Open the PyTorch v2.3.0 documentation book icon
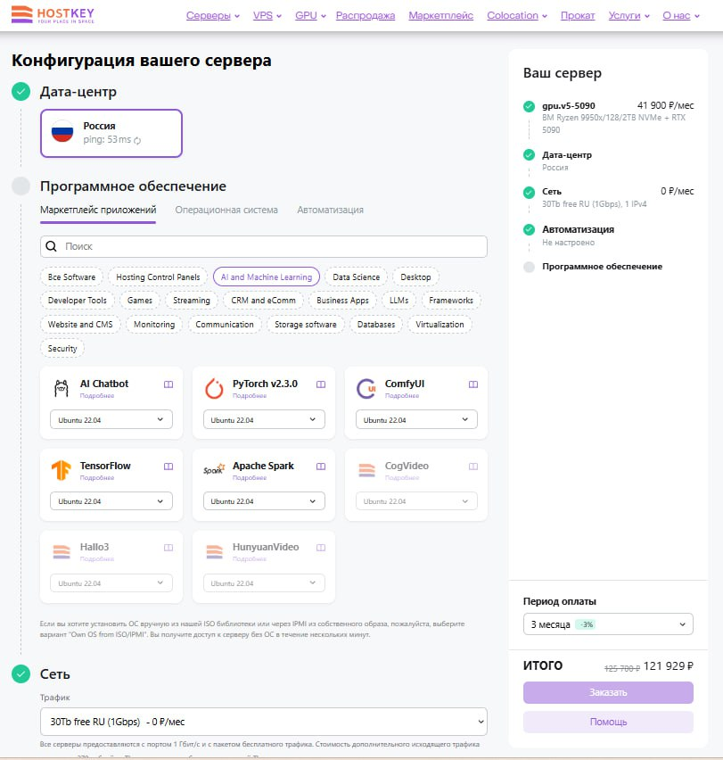 click(x=321, y=384)
